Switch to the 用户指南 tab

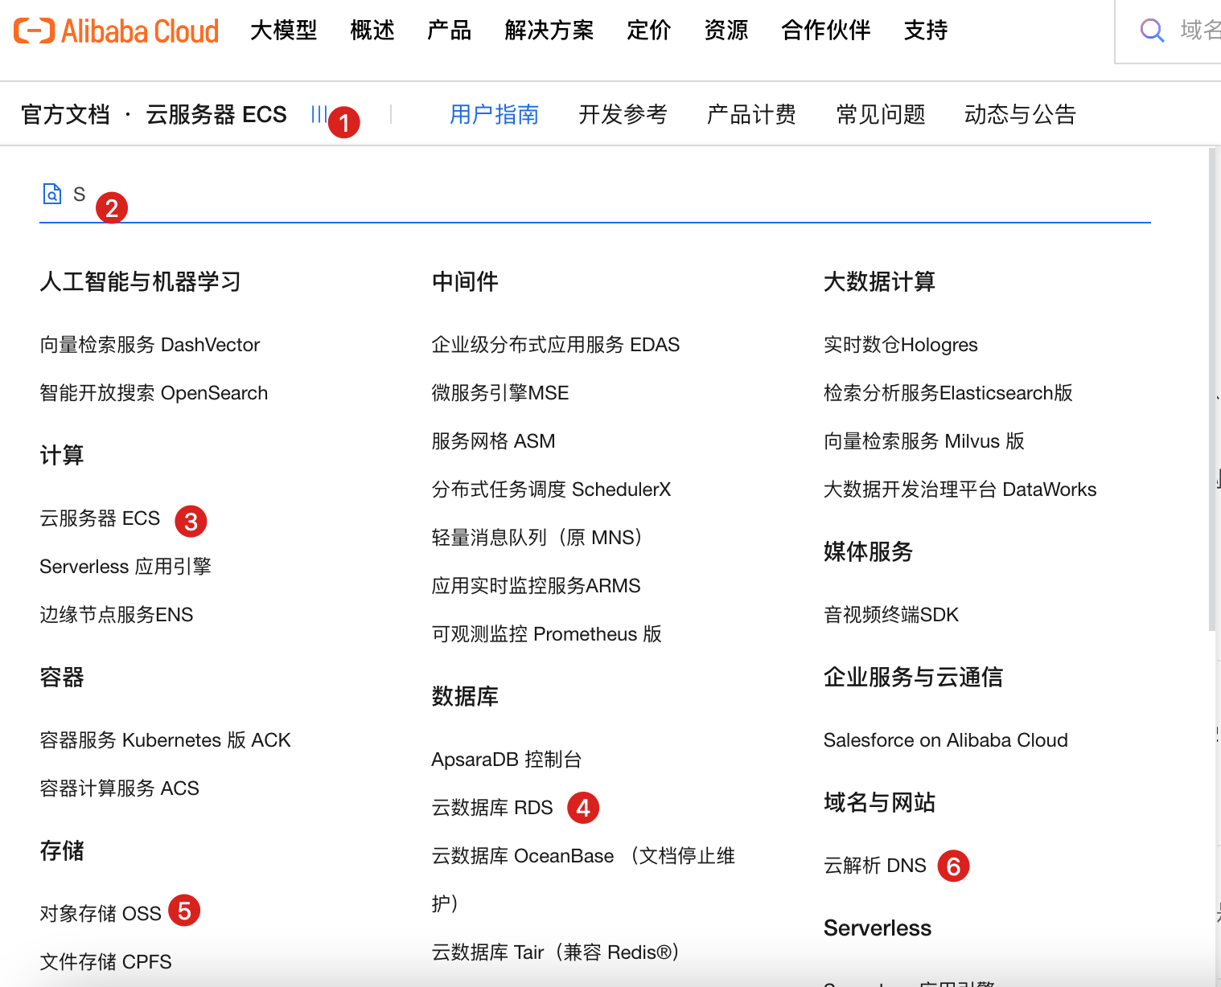[x=494, y=114]
